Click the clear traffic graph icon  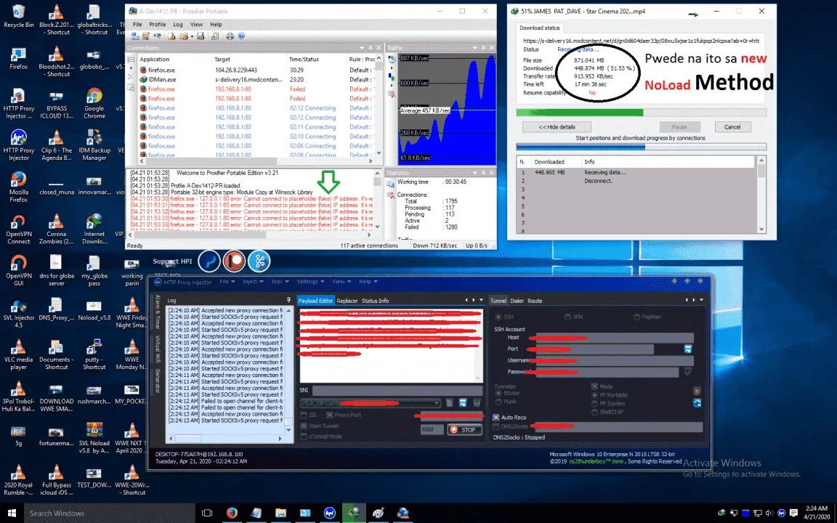392,94
